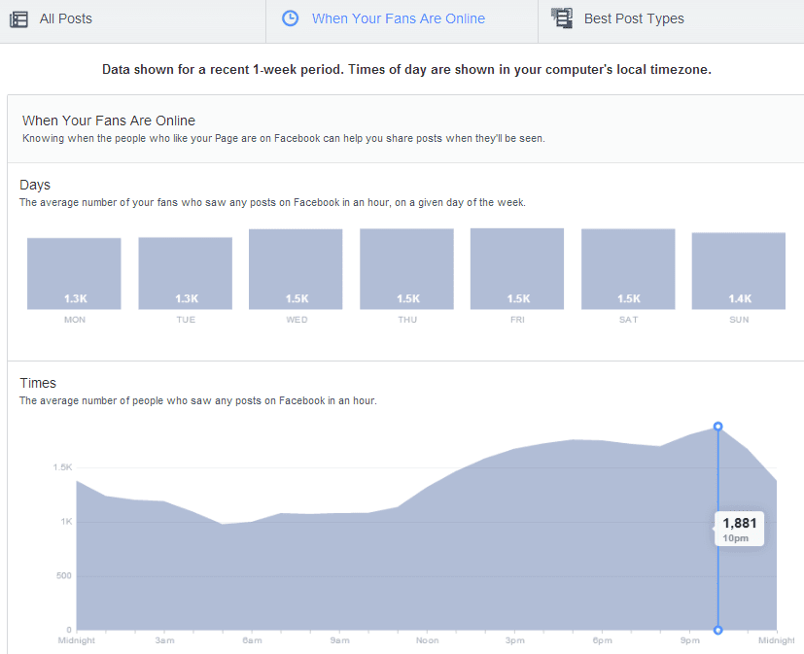Click the Noon label on the time axis
804x654 pixels.
coord(427,640)
